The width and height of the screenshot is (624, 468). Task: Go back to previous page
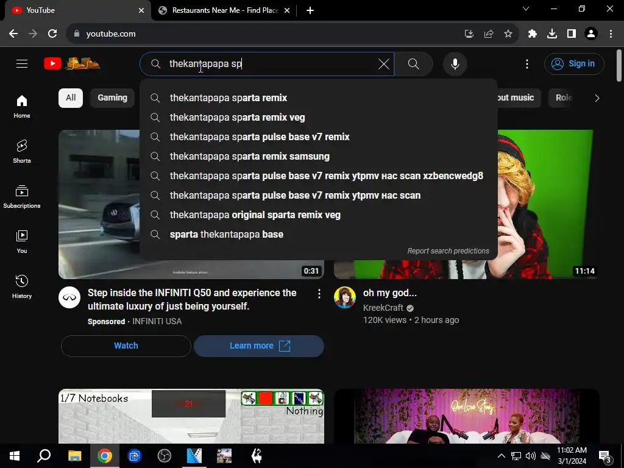(x=13, y=34)
